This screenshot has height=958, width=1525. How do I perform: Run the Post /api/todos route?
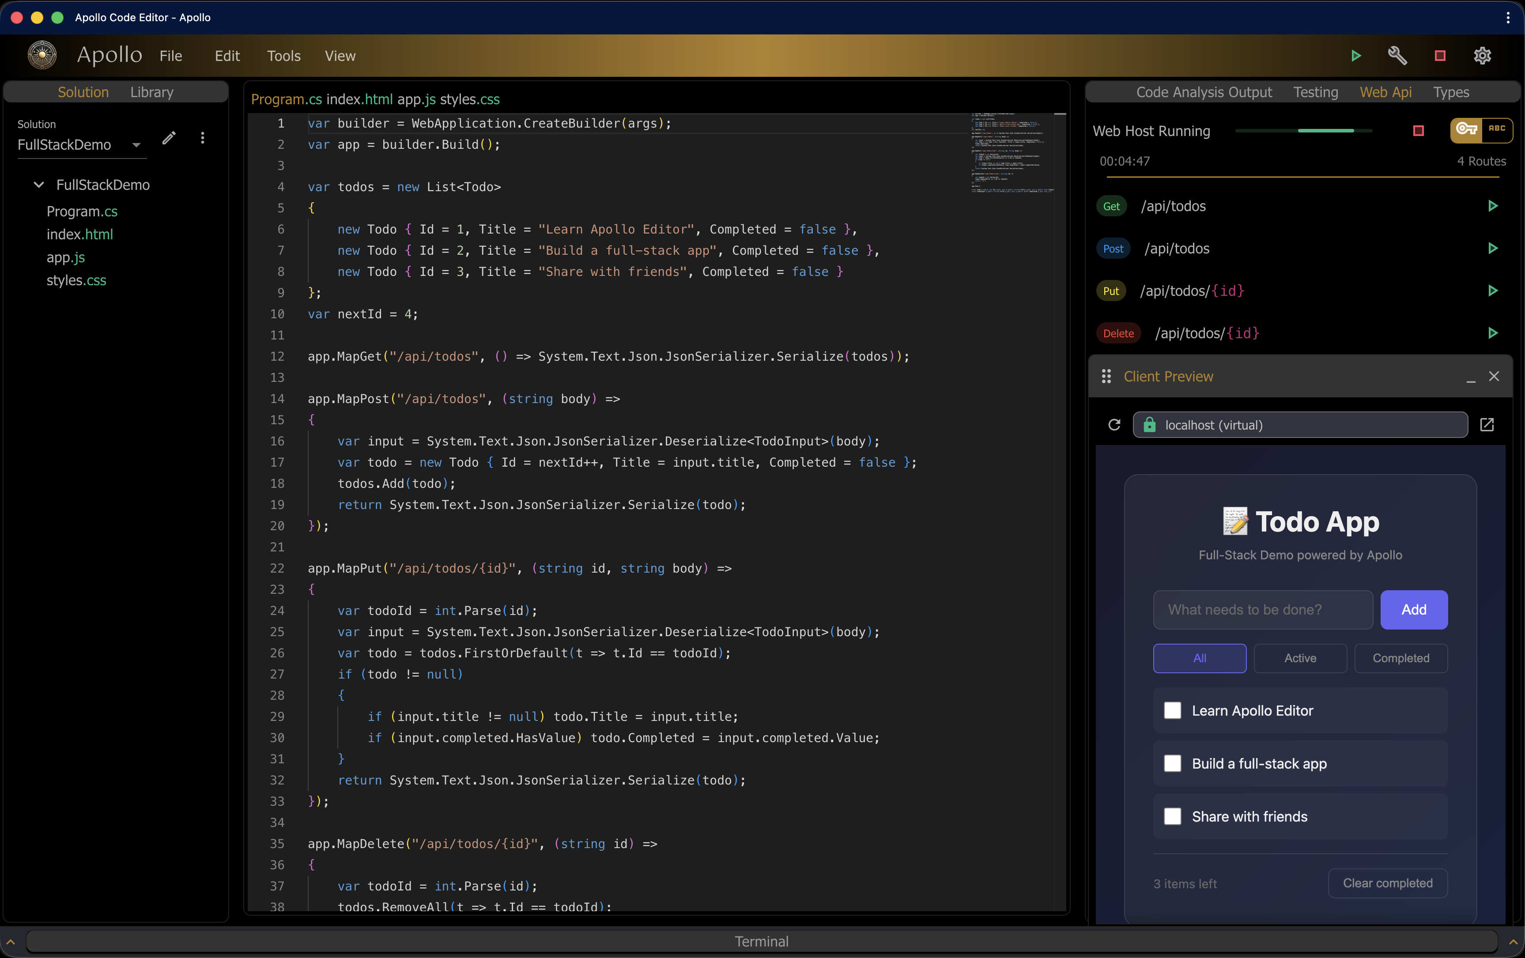click(x=1493, y=248)
